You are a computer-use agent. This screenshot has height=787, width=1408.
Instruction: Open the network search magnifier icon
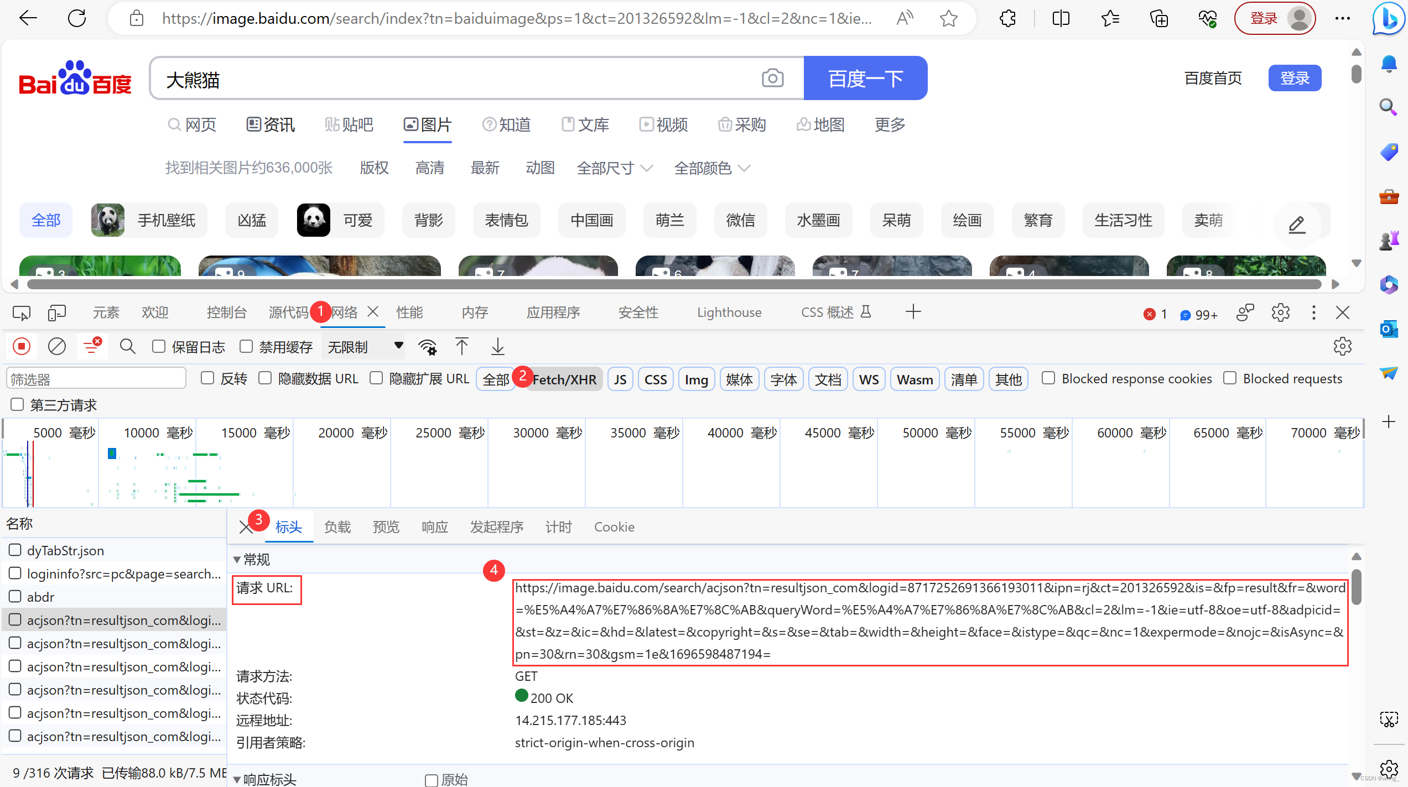point(127,347)
